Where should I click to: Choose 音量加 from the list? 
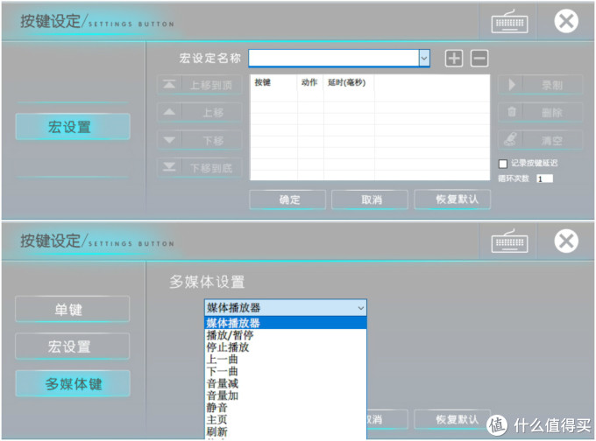tap(286, 395)
